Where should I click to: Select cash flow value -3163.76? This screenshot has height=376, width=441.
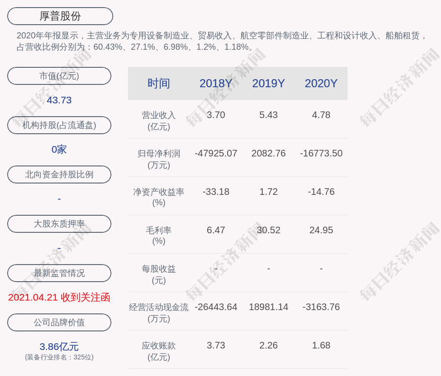(321, 307)
